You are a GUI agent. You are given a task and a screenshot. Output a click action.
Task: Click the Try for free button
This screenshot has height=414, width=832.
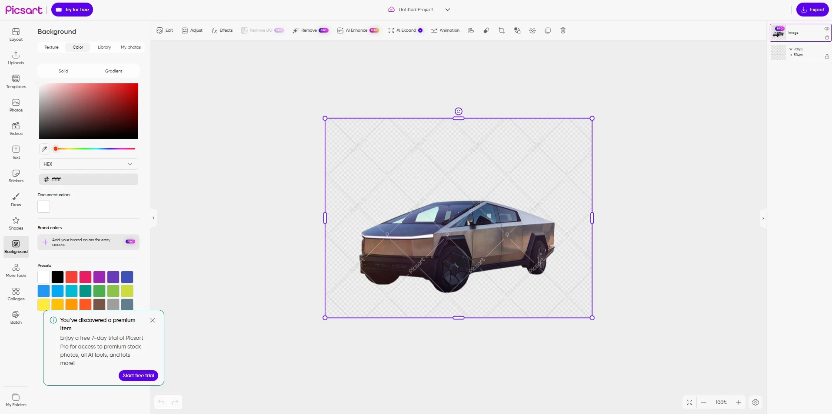pos(72,10)
